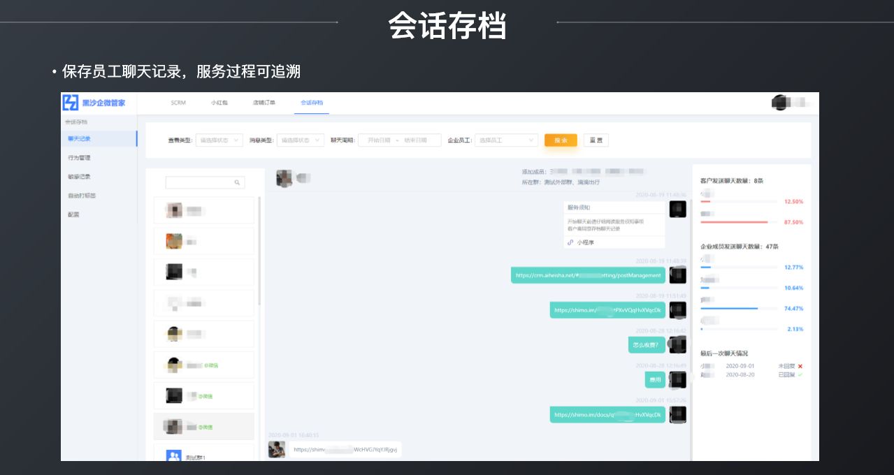Click the 12.50% customer progress bar

pos(739,201)
